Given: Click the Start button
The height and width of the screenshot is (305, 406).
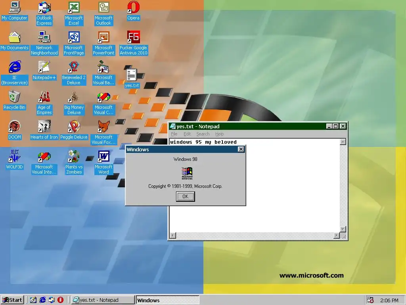Looking at the screenshot, I should tap(12, 300).
